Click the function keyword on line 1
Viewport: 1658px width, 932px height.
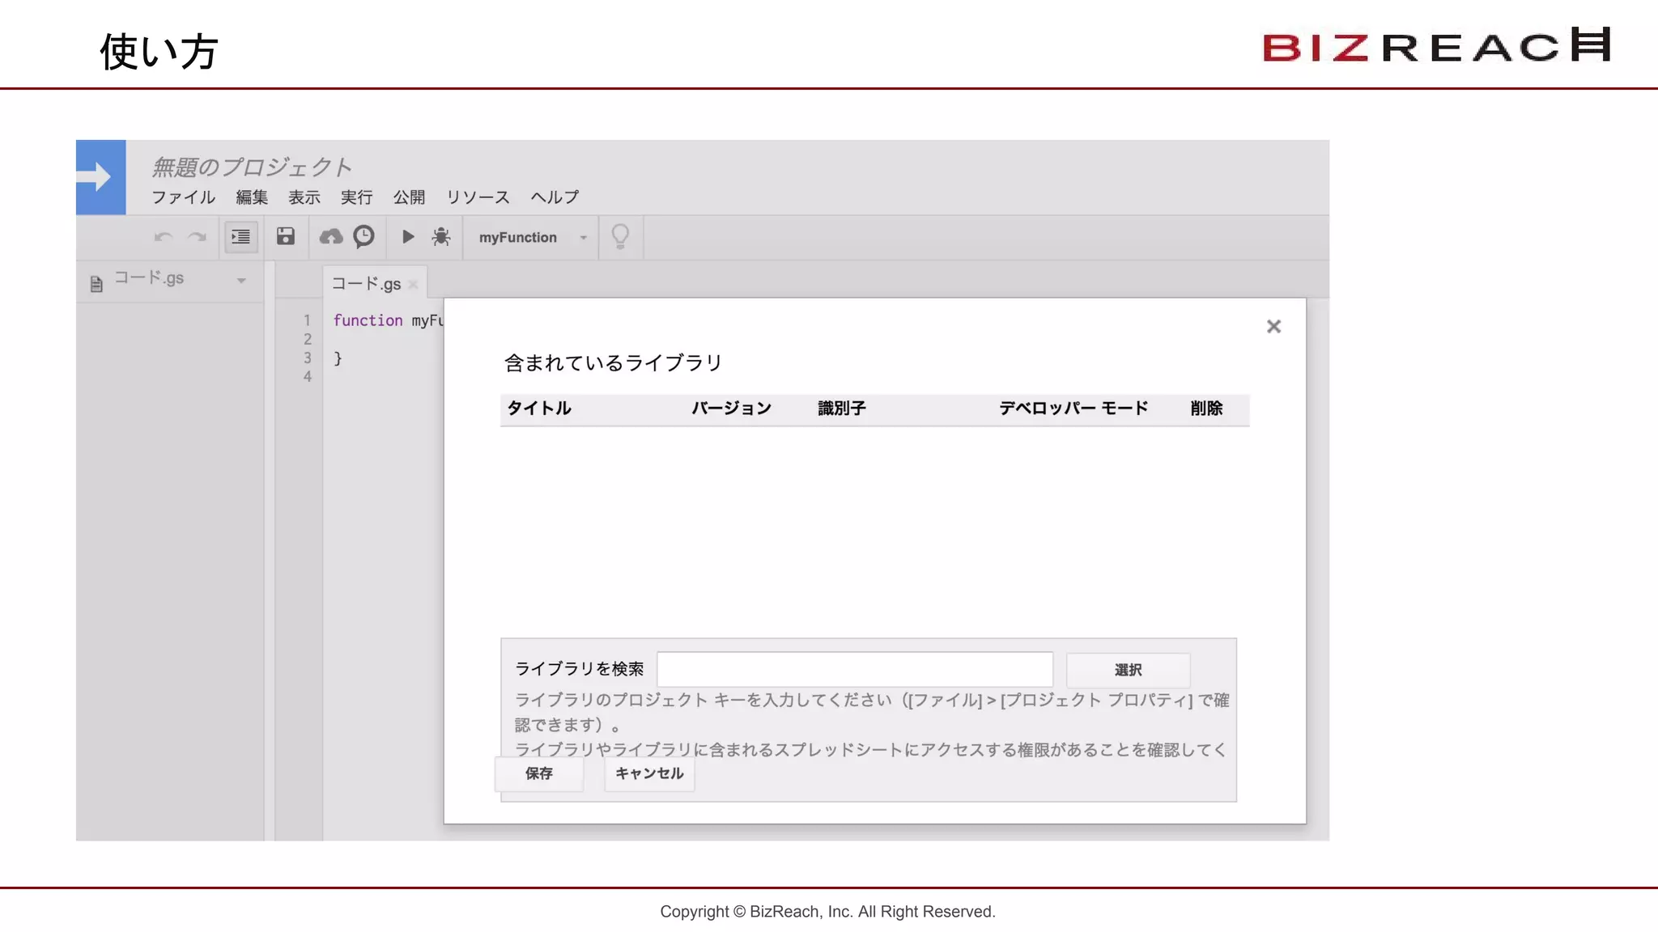(368, 320)
